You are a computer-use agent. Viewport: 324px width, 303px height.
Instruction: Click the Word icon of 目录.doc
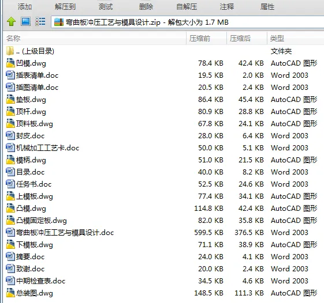coord(10,172)
